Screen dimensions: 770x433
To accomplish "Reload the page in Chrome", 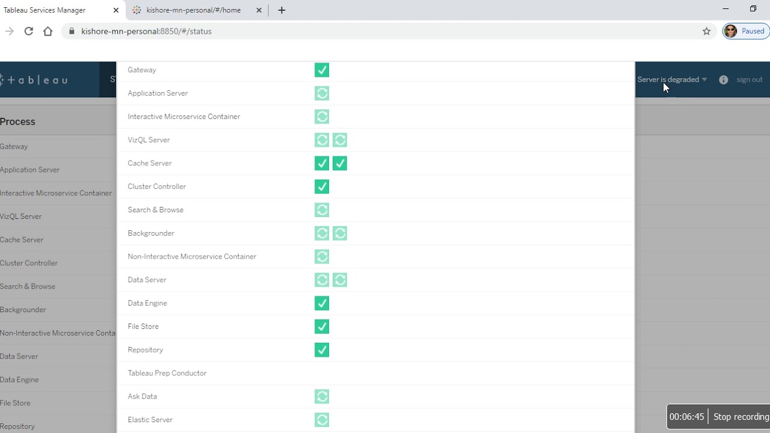I will click(x=28, y=31).
